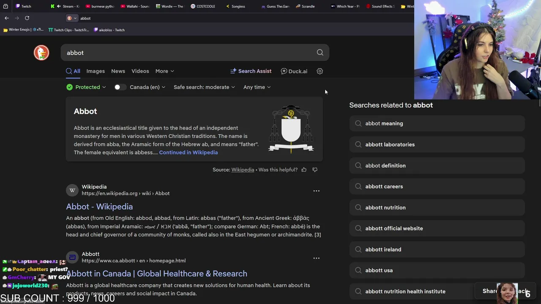The height and width of the screenshot is (304, 541).
Task: Switch to Videos tab
Action: click(x=140, y=71)
